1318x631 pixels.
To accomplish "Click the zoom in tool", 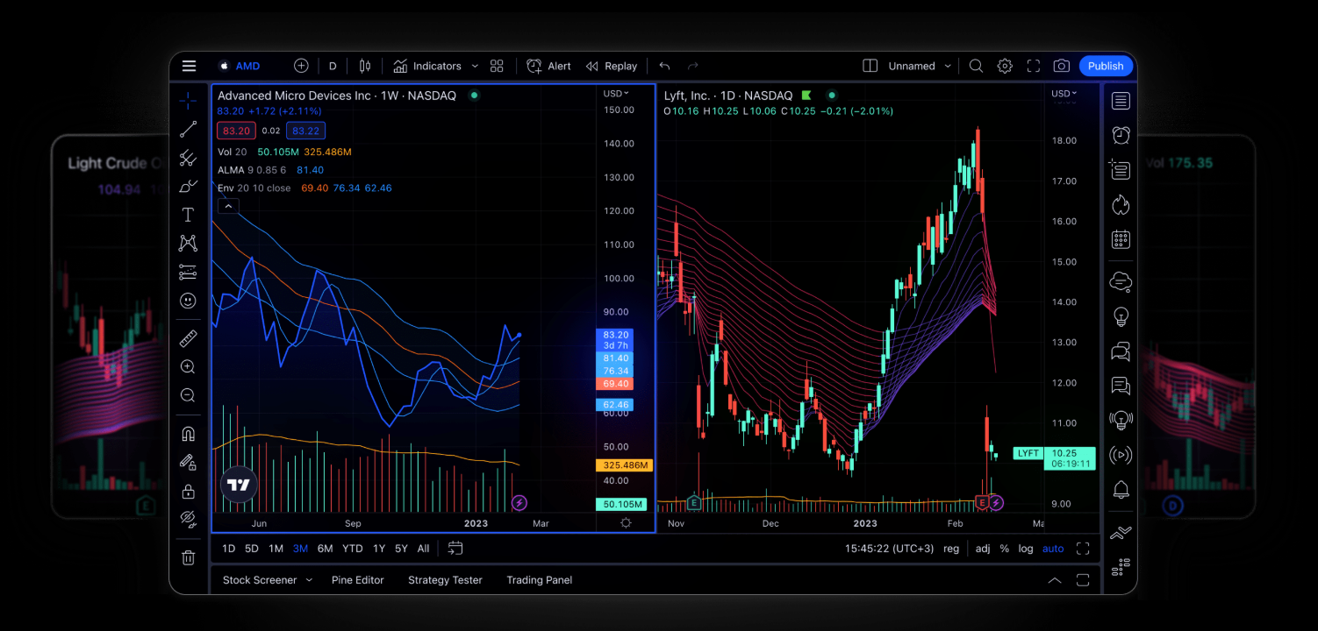I will point(188,366).
